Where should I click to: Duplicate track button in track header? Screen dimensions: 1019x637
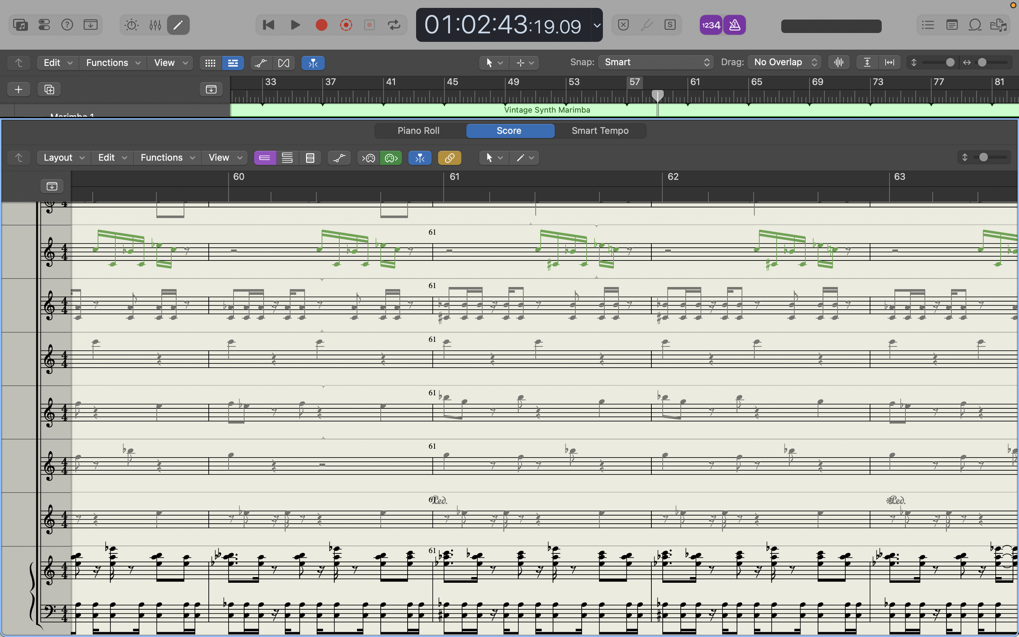click(x=49, y=89)
